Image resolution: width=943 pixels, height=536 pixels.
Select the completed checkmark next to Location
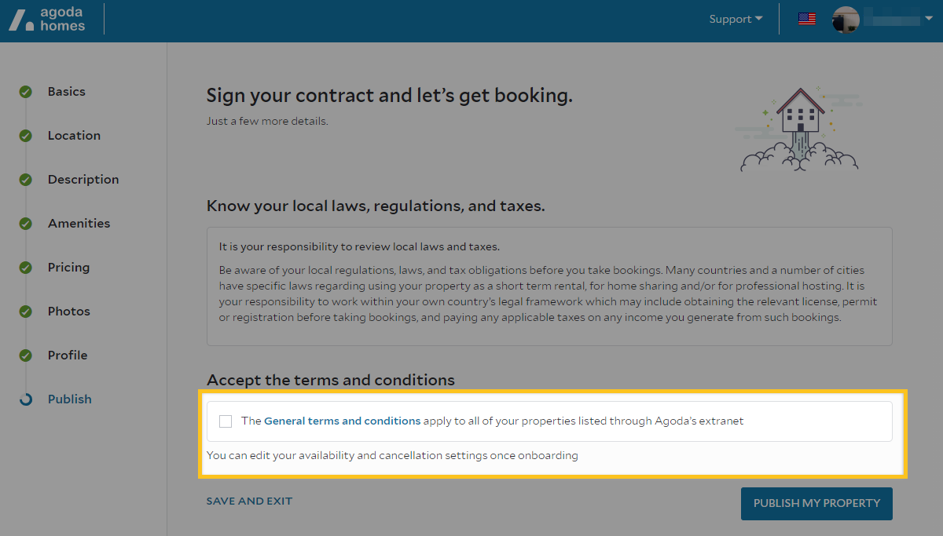tap(26, 135)
